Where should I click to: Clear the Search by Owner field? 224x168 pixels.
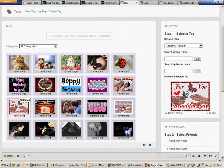tap(188, 64)
